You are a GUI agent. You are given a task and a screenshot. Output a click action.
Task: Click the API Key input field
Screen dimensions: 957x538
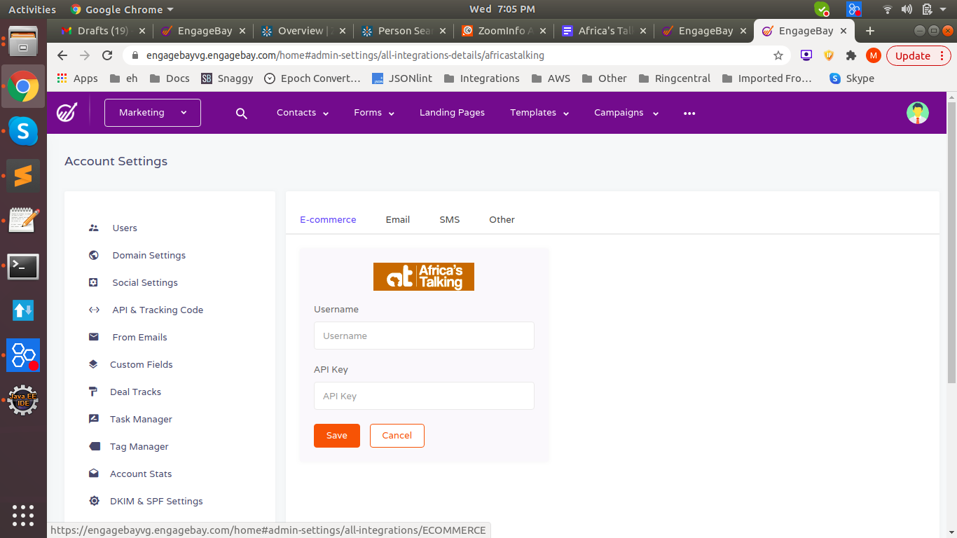point(424,396)
